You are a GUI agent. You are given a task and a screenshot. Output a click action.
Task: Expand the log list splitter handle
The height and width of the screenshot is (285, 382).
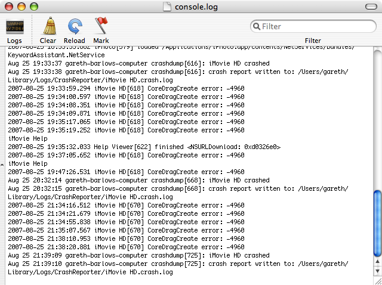point(2,165)
